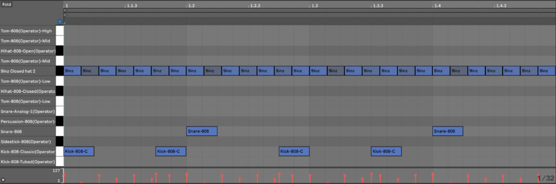Click timeline ruler marker 1.3
Screen dimensions: 556x184
click(314, 6)
